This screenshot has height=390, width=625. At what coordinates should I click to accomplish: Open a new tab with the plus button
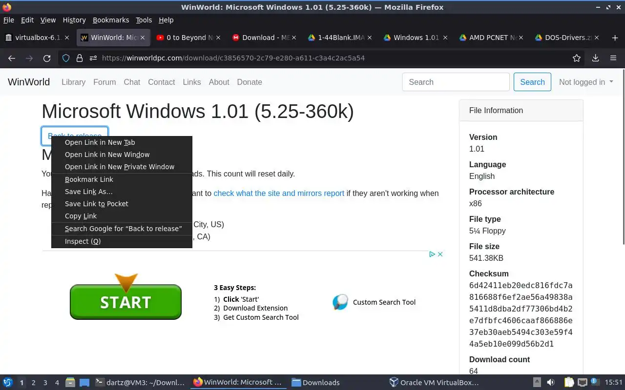615,38
